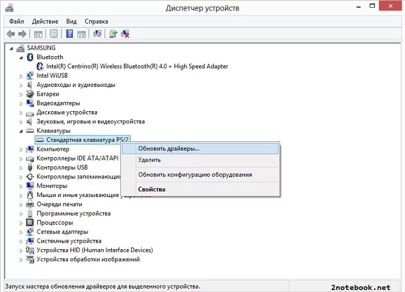Click the Back arrow toolbar icon
This screenshot has height=292, width=405.
pos(10,34)
